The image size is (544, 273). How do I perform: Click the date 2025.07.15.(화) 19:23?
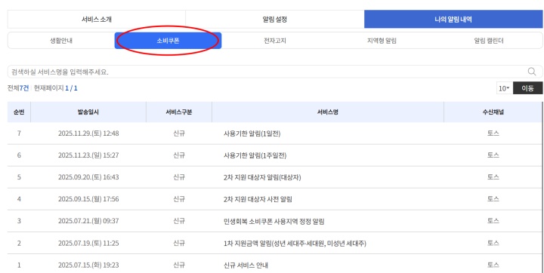(88, 265)
